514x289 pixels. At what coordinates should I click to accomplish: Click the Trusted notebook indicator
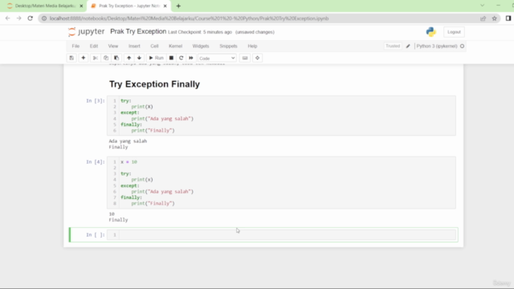pos(393,47)
